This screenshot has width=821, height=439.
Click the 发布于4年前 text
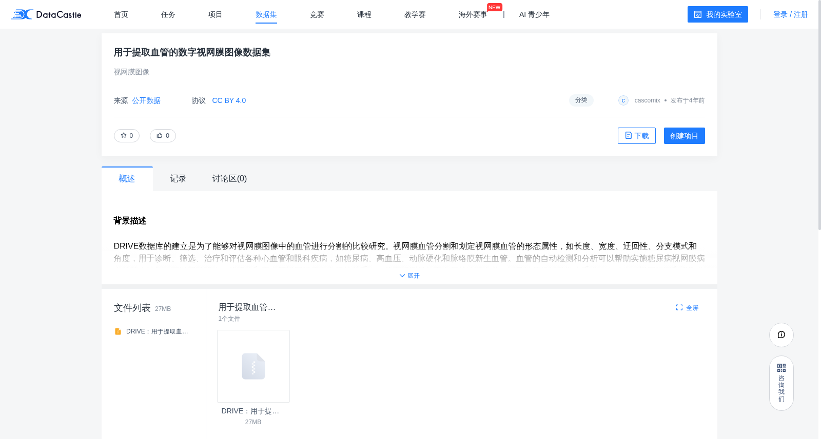click(688, 100)
